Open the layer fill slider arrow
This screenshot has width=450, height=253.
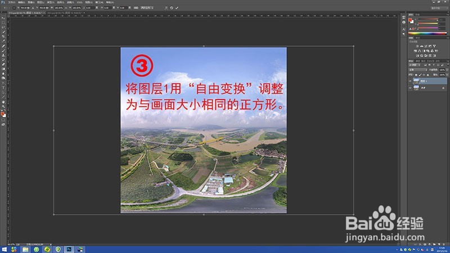tap(447, 75)
